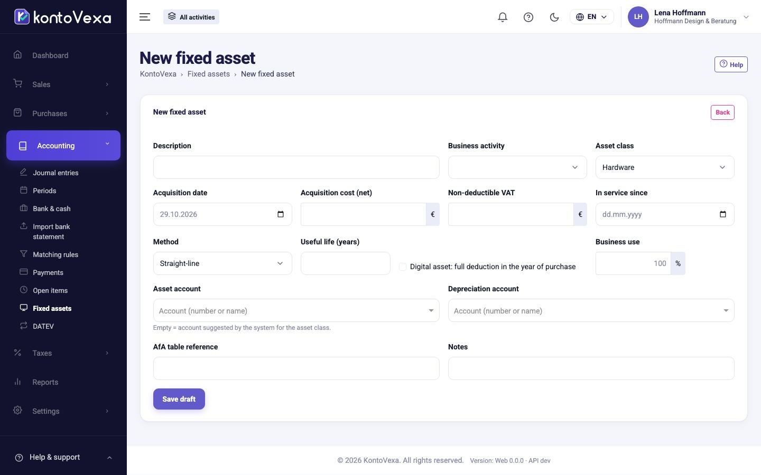Expand the Lena Hoffmann account menu chevron
761x475 pixels.
click(x=746, y=17)
